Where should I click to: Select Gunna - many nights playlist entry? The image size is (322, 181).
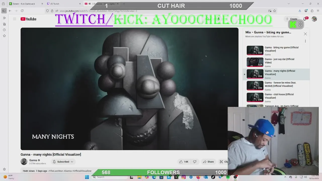(276, 74)
